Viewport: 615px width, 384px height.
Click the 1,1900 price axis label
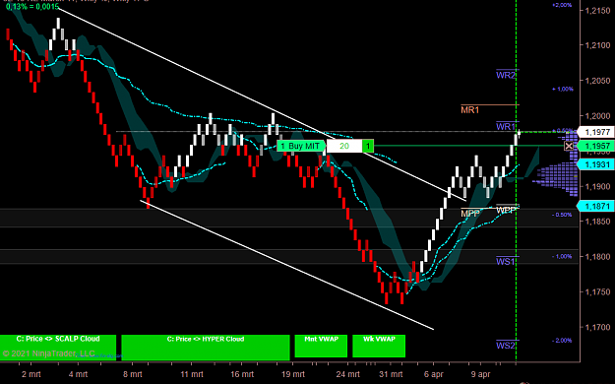[597, 186]
